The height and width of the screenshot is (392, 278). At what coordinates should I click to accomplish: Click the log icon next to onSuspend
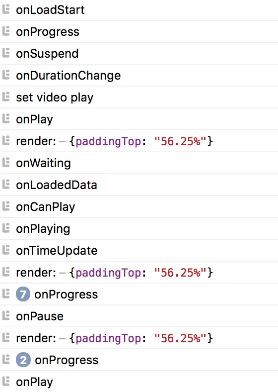coord(6,53)
